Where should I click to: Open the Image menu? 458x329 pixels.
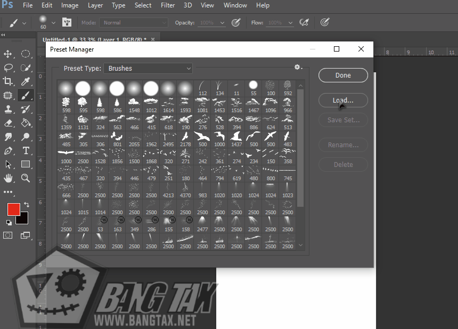click(70, 5)
